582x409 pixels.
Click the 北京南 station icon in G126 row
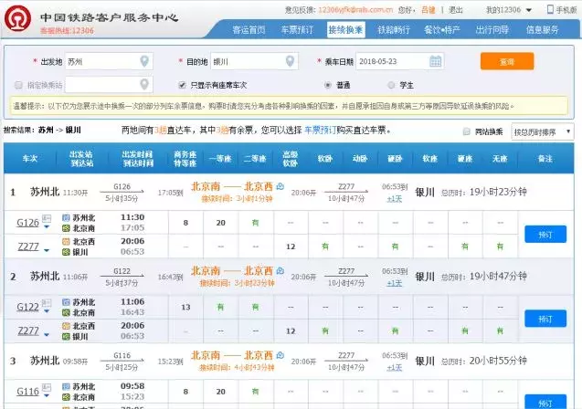66,228
